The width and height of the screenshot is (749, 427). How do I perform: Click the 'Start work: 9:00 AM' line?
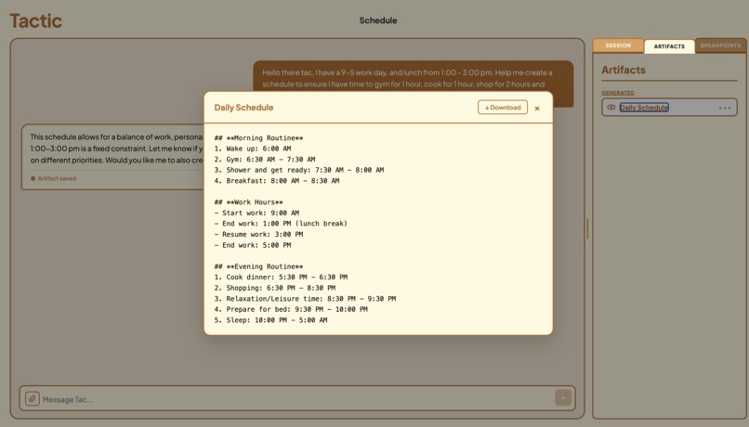click(256, 213)
